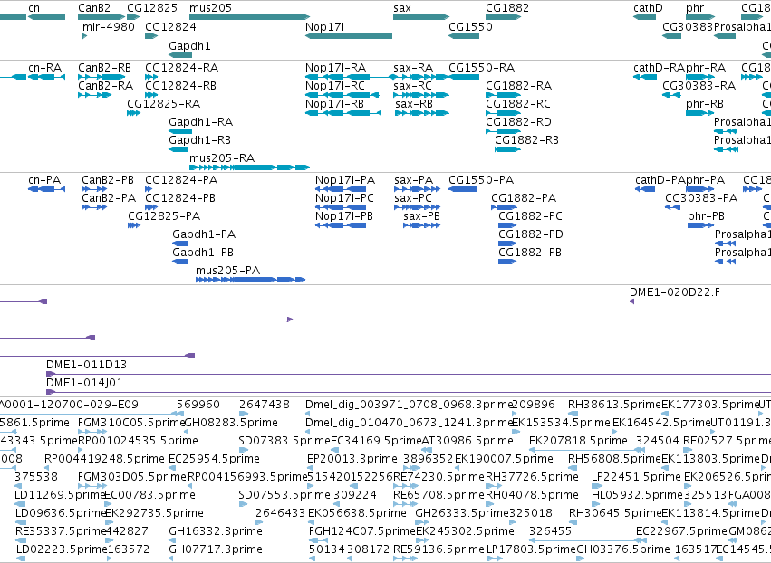Open protein CG1882-PA label
This screenshot has width=771, height=563.
pos(524,198)
